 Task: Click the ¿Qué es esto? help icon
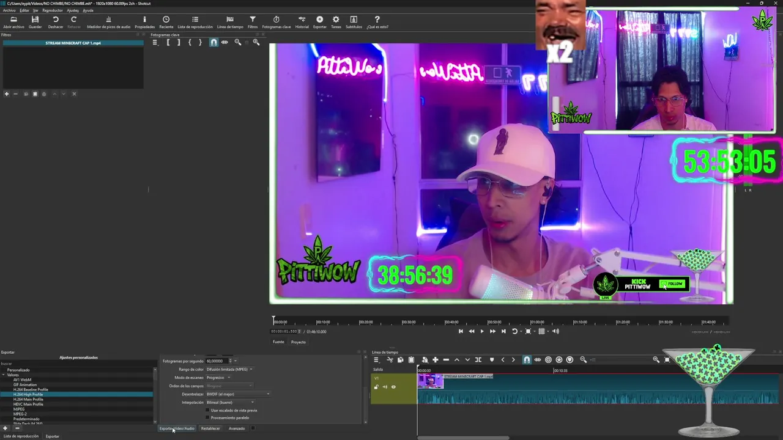pyautogui.click(x=377, y=23)
